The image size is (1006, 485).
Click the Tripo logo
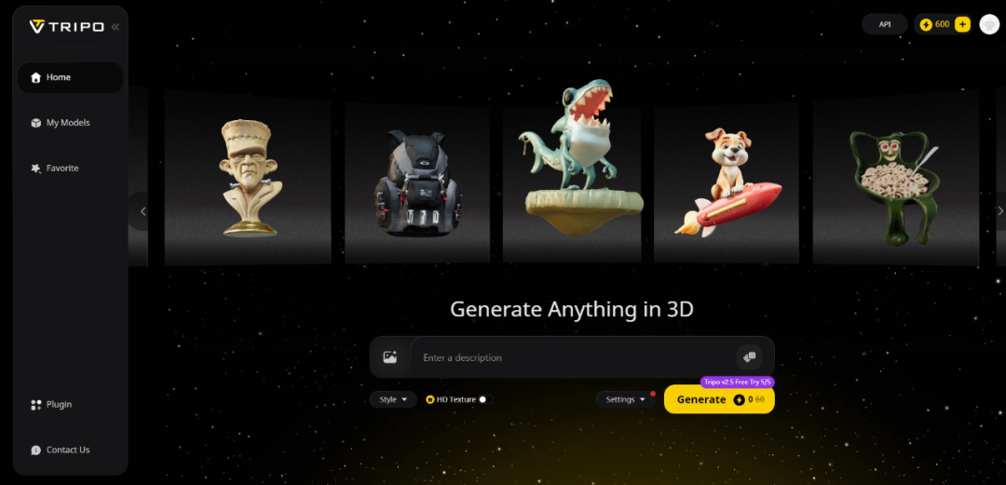point(66,26)
